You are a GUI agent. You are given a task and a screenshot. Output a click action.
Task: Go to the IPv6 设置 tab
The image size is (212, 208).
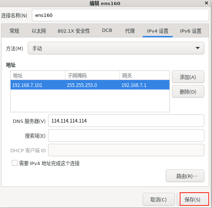[x=191, y=31]
